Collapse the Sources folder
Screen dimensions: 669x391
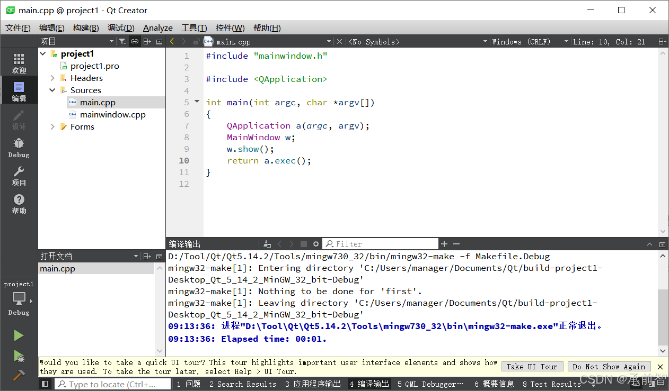pyautogui.click(x=53, y=90)
